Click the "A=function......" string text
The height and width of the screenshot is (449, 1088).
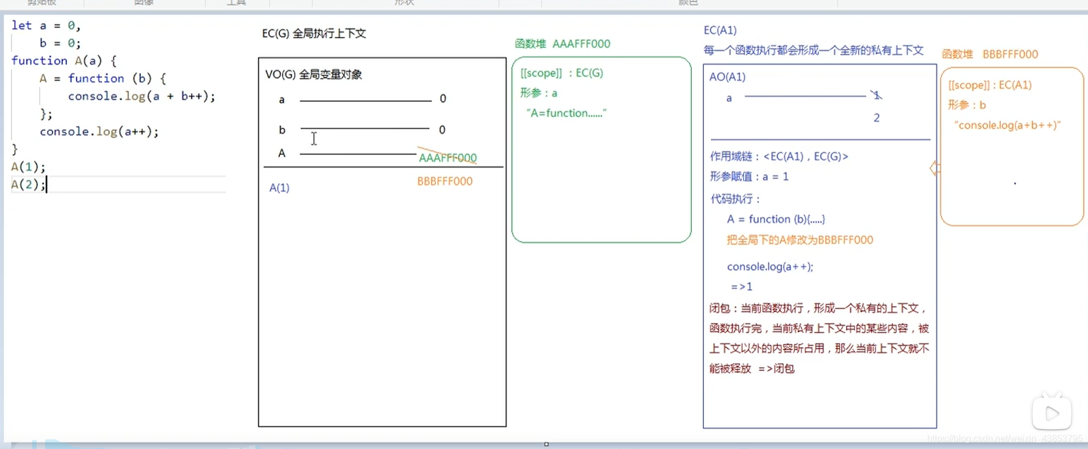[x=566, y=113]
